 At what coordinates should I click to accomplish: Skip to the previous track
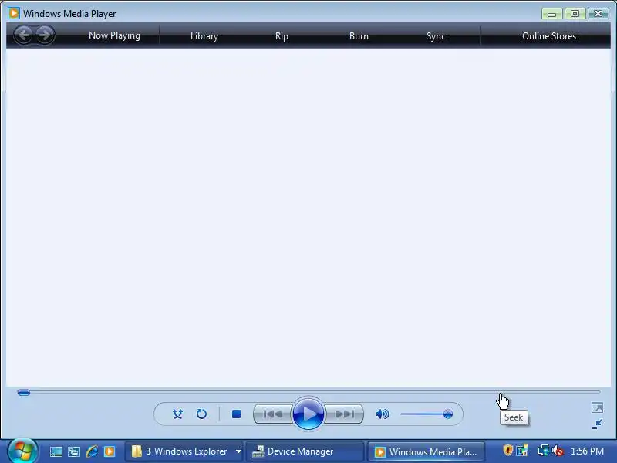click(272, 414)
